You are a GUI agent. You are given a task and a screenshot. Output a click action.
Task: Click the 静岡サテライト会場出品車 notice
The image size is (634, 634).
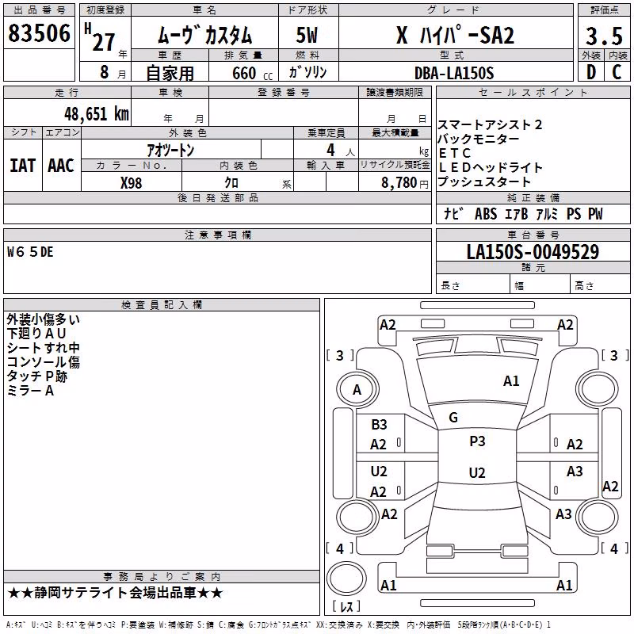click(x=115, y=593)
